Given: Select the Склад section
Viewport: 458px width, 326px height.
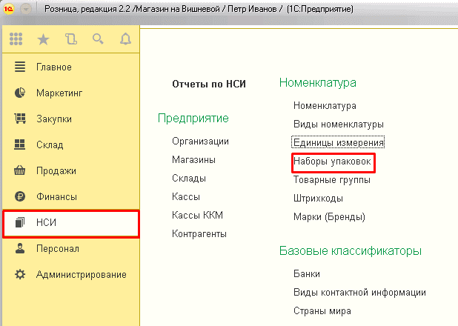Looking at the screenshot, I should pyautogui.click(x=50, y=145).
